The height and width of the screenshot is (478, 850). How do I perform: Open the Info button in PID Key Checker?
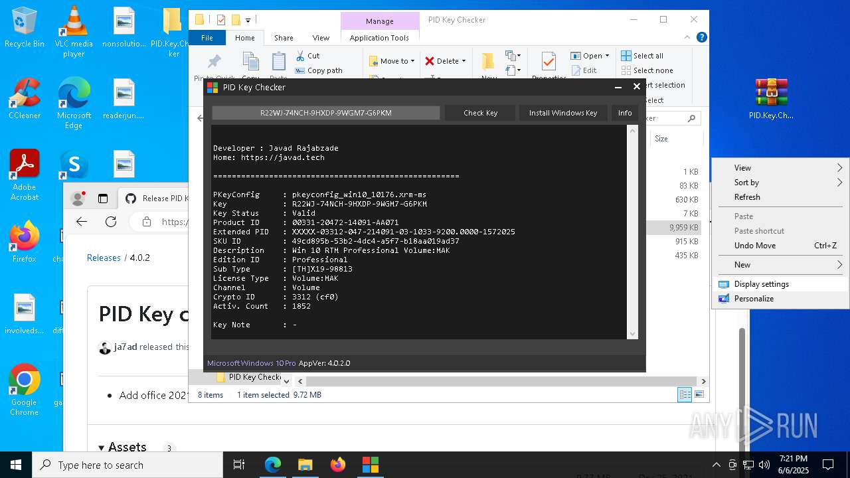(x=625, y=113)
